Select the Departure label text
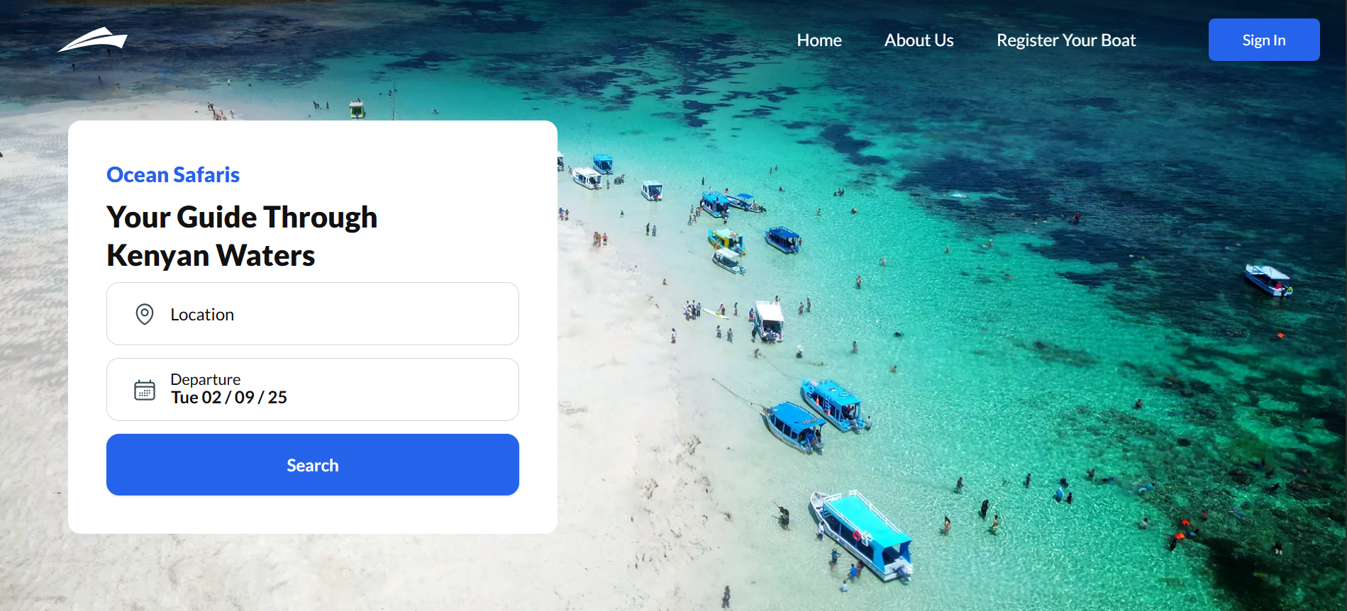This screenshot has width=1347, height=611. pos(206,379)
